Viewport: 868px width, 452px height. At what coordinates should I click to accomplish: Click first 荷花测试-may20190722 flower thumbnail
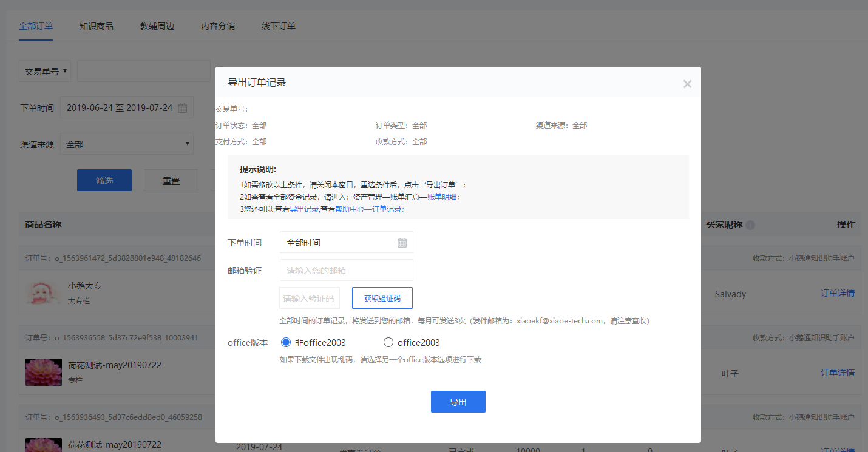tap(43, 372)
